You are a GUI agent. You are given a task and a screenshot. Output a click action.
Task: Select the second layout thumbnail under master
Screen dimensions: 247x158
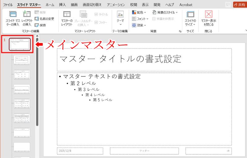tap(22, 75)
